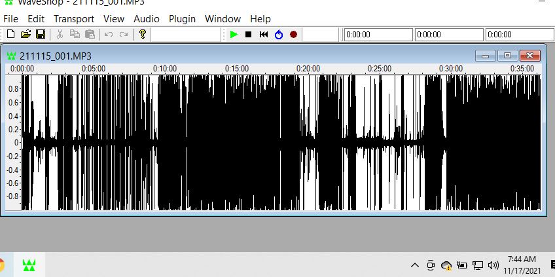Click the first 0:00:00 time field
The width and height of the screenshot is (555, 277).
(378, 35)
